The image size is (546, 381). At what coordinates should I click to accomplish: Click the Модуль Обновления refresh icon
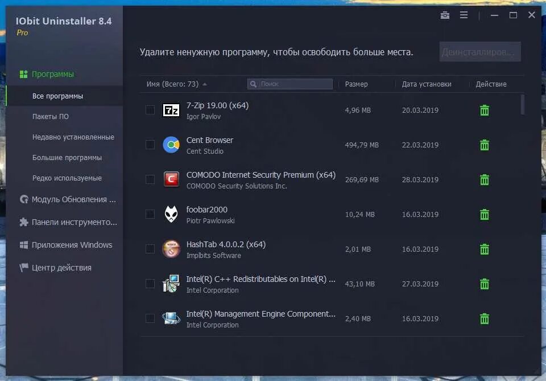tap(24, 199)
